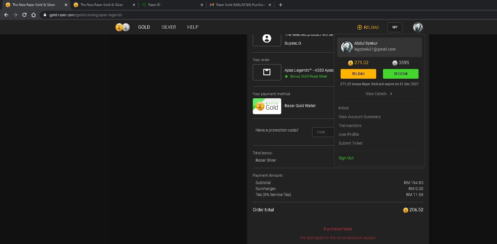Screen dimensions: 497x244
Task: Click the Razer Gold wallet payment logo
Action: [x=267, y=106]
